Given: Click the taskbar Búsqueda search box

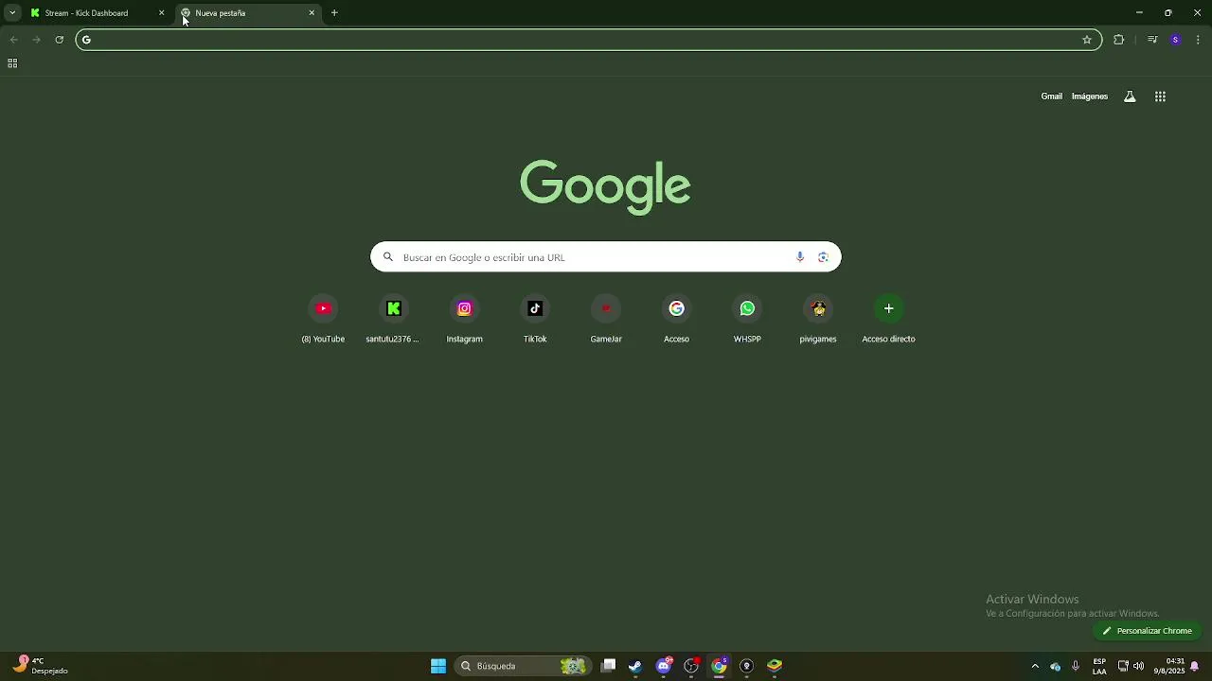Looking at the screenshot, I should click(523, 666).
